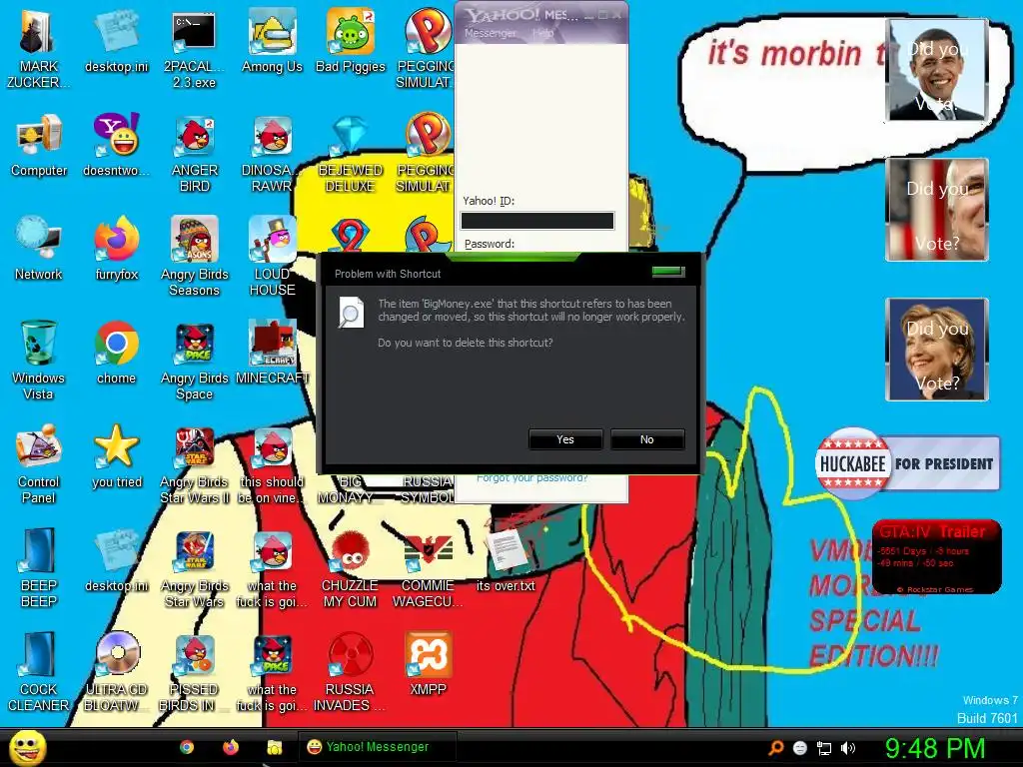Launch the chome Chrome shortcut

(x=116, y=353)
